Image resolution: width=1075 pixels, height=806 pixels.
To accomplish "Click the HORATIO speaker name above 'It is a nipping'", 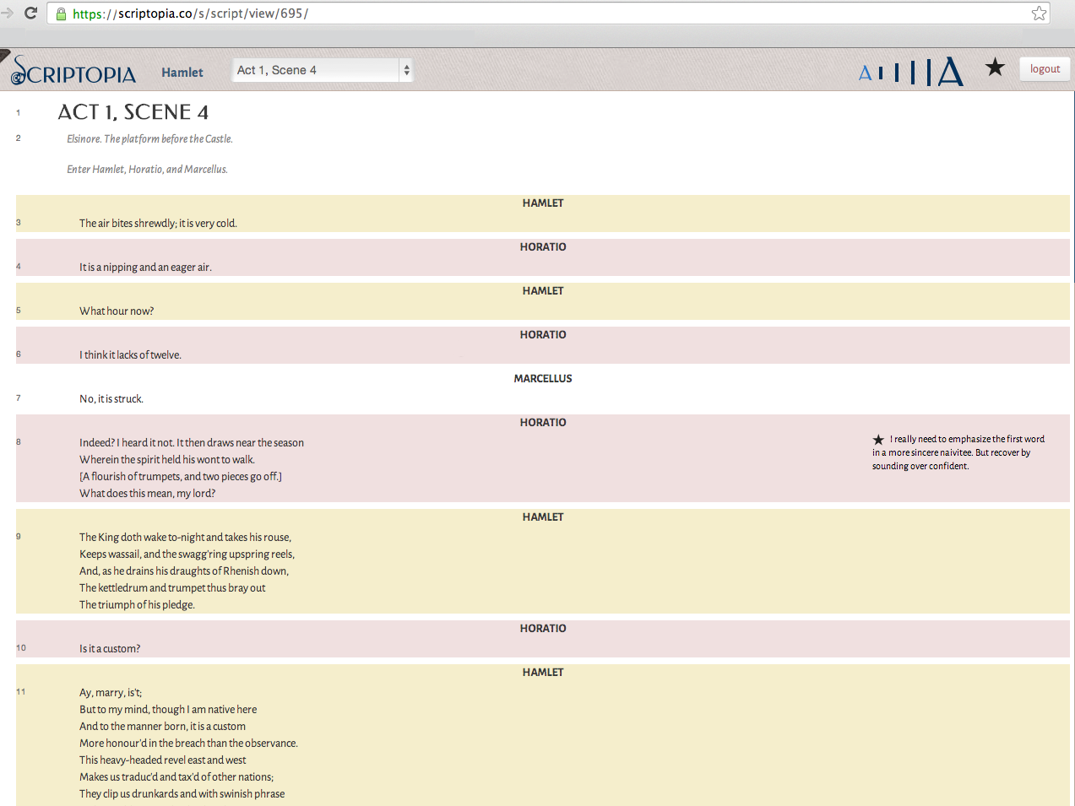I will click(543, 247).
